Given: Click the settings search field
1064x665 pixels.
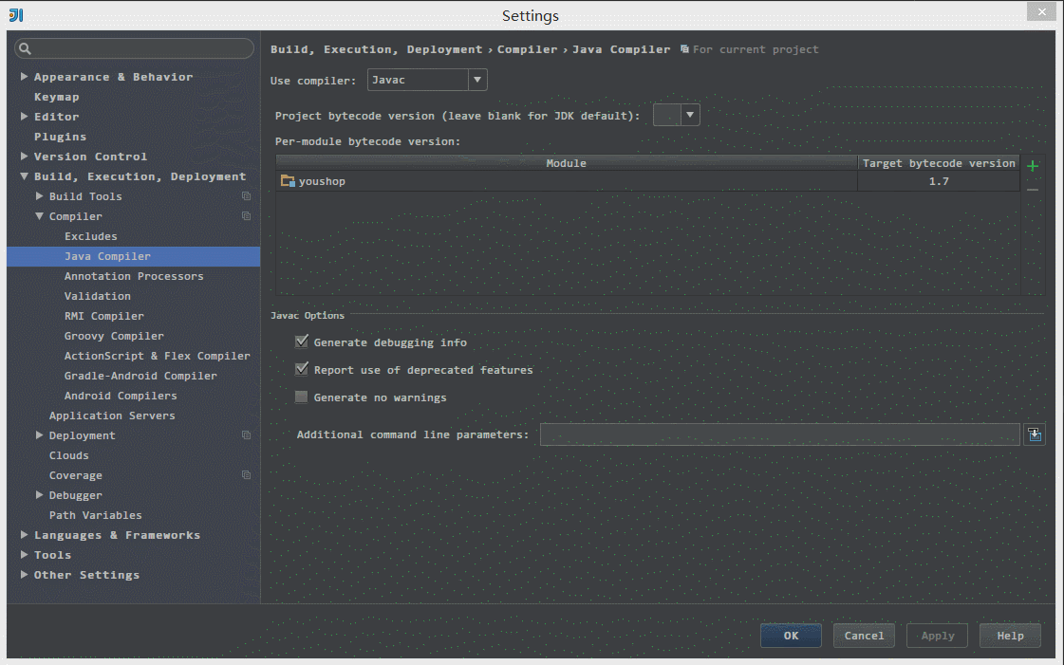Looking at the screenshot, I should (142, 48).
